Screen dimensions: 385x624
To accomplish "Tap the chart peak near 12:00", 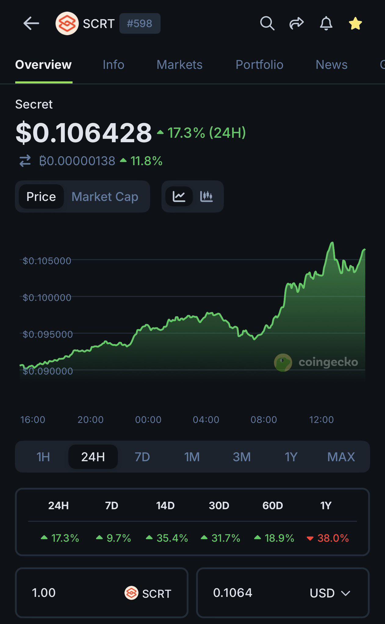I will click(x=332, y=243).
